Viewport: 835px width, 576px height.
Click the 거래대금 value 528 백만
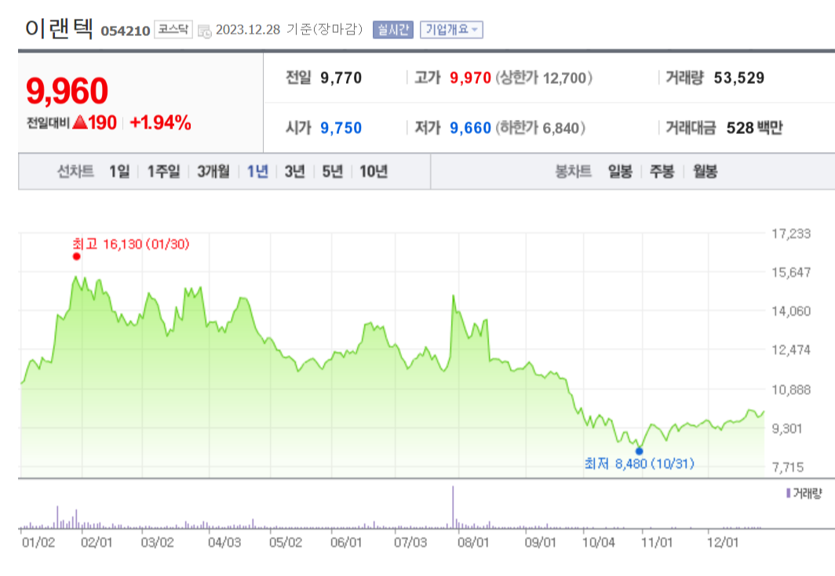(x=755, y=129)
